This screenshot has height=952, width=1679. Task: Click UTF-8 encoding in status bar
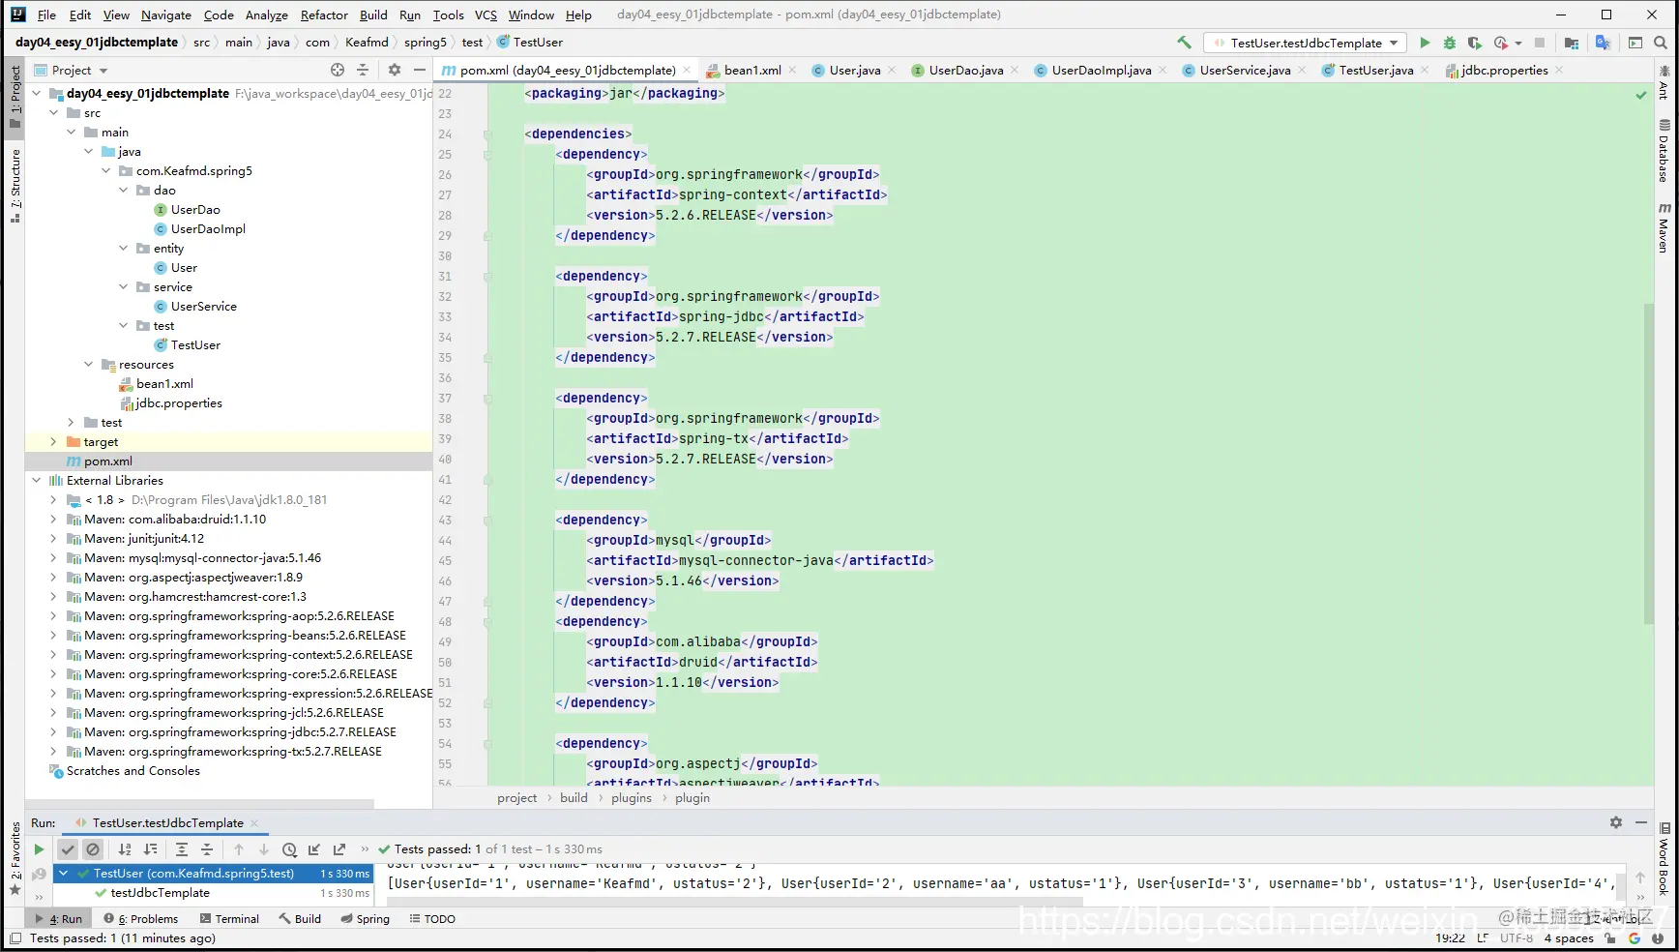click(1516, 938)
